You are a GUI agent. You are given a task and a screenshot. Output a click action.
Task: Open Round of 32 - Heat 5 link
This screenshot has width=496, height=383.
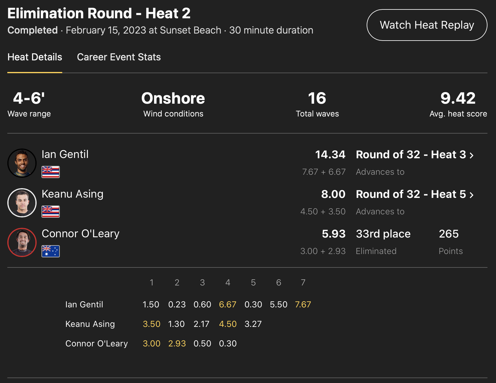(x=411, y=194)
